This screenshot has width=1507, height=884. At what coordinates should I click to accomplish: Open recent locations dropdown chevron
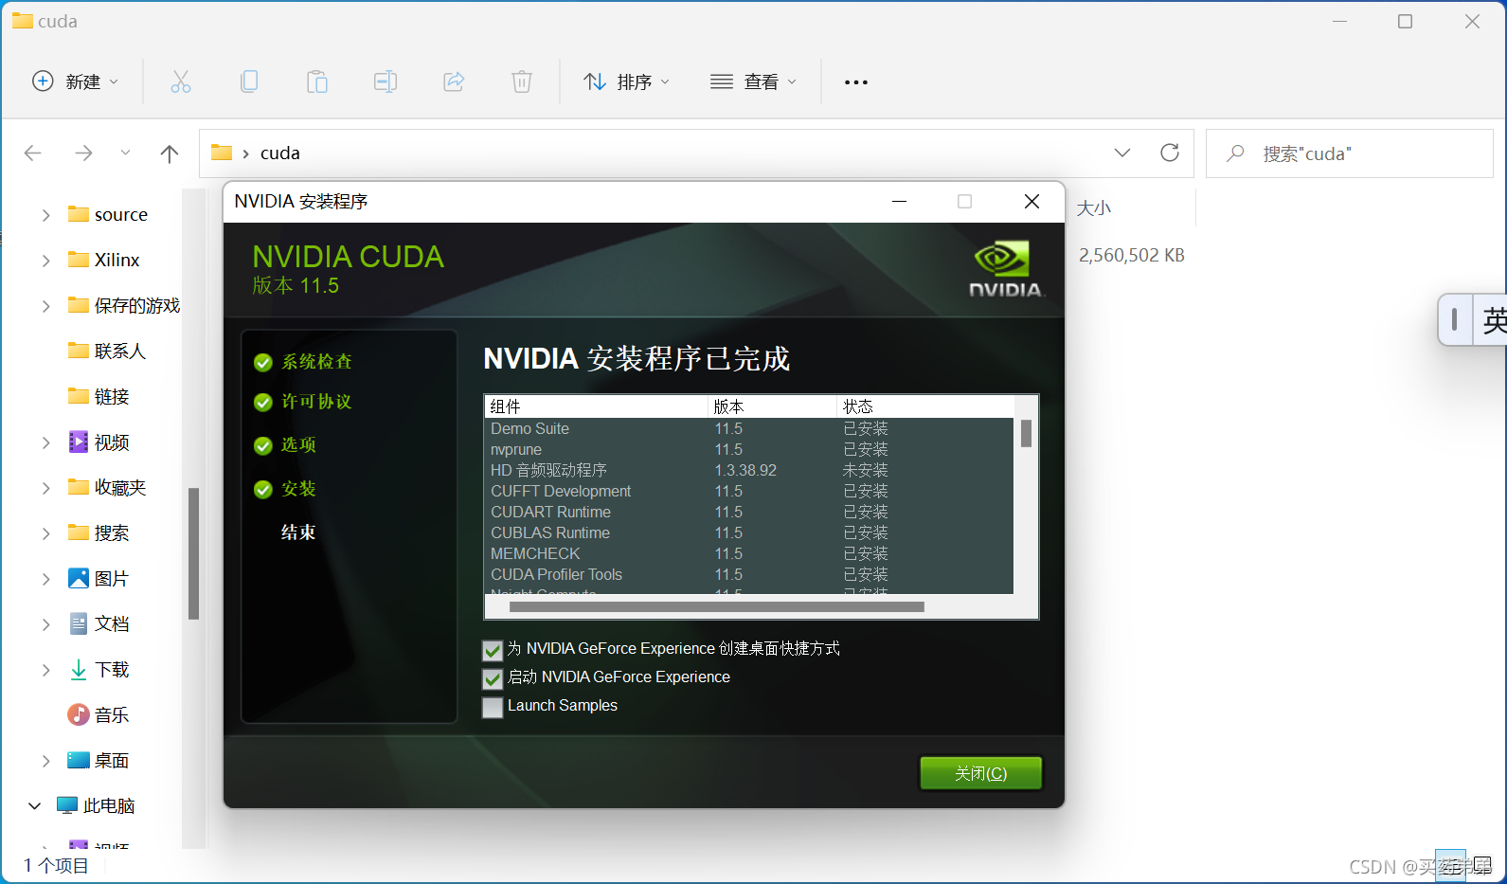125,153
